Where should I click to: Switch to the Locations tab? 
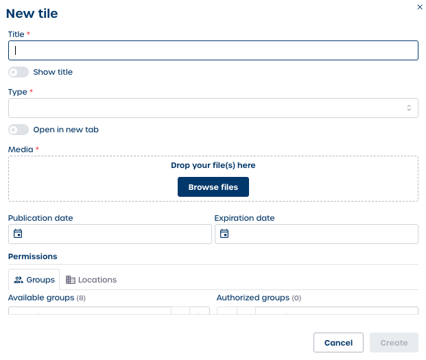91,280
